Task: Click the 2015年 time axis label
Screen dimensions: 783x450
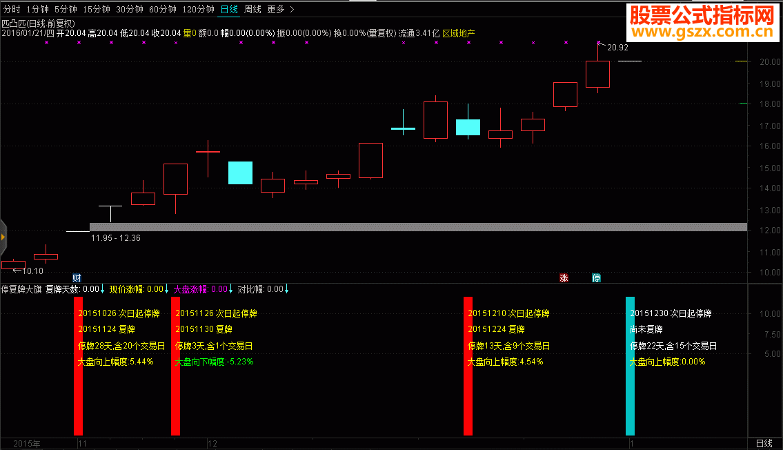Action: pos(27,444)
